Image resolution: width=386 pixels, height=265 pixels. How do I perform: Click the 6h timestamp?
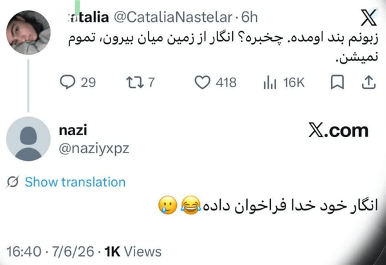(250, 17)
